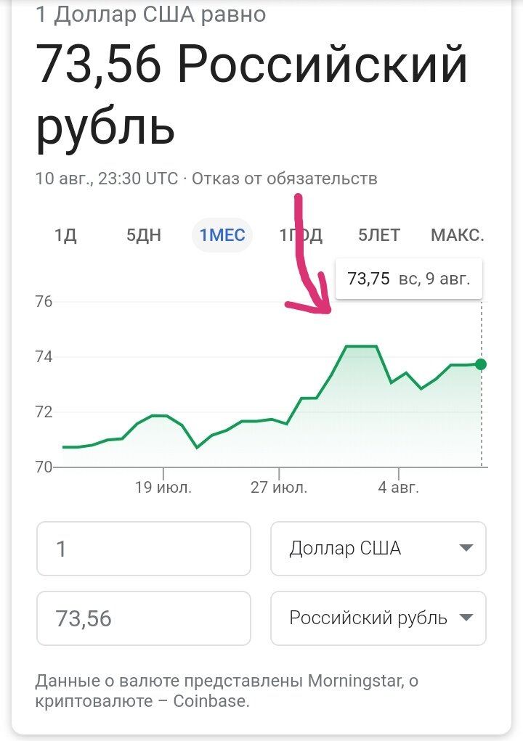Image resolution: width=523 pixels, height=741 pixels.
Task: Click the 27 июл. axis date marker
Action: point(279,488)
